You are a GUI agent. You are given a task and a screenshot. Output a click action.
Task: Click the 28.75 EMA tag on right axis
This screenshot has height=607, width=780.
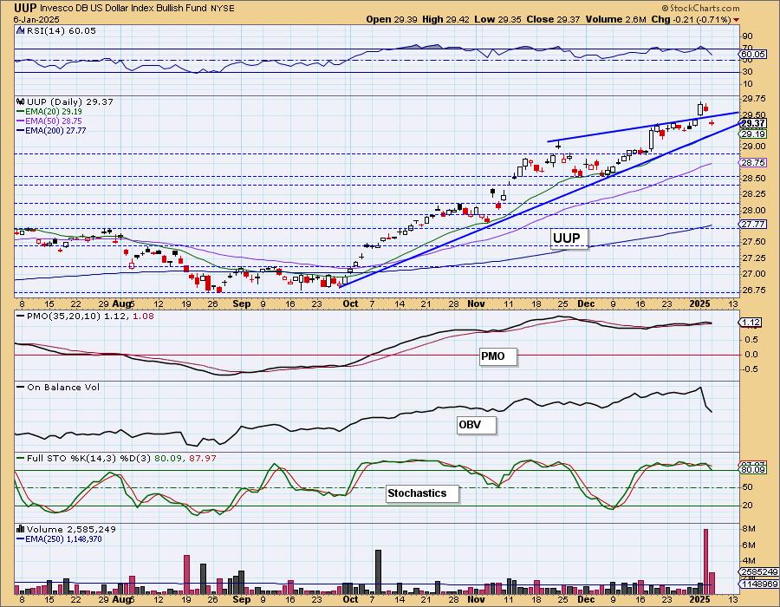pyautogui.click(x=754, y=163)
